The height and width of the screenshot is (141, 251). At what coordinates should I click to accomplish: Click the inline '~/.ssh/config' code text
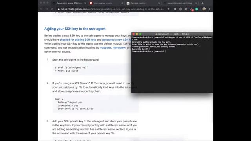coord(68,87)
